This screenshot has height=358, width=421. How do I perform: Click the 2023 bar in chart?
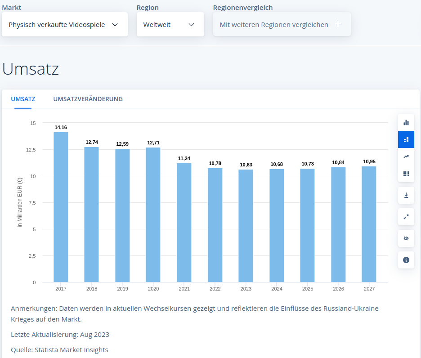[x=246, y=226]
